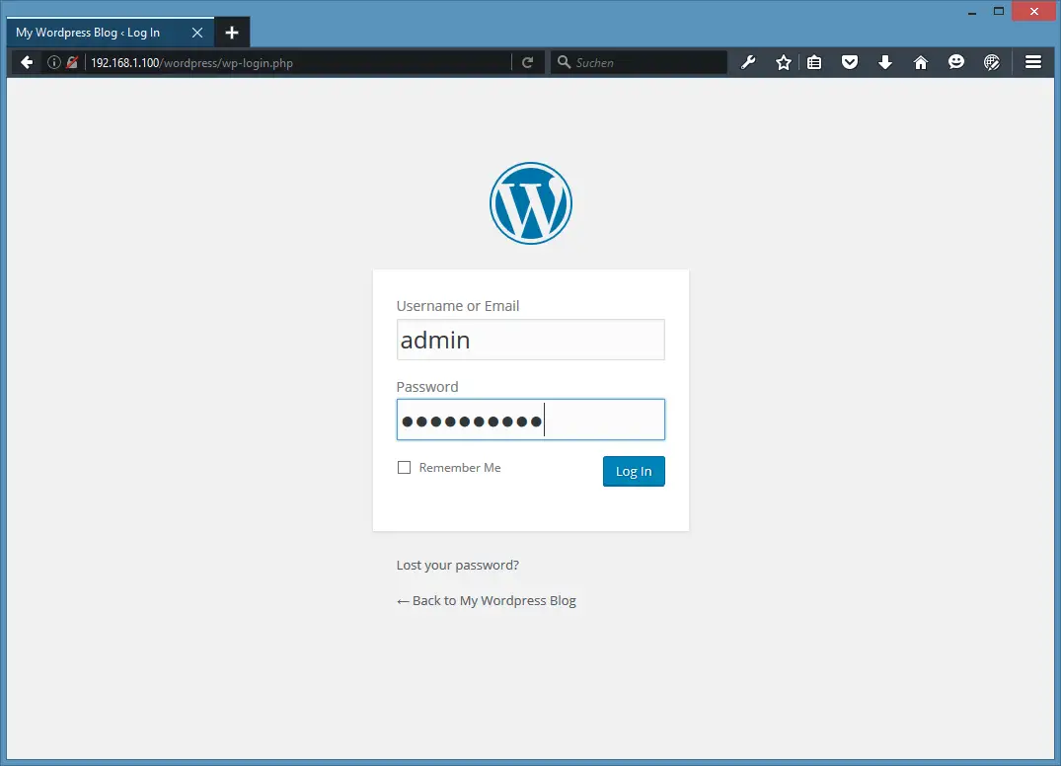Screen dimensions: 1061x766
Task: Click into the Password field
Action: (x=531, y=420)
